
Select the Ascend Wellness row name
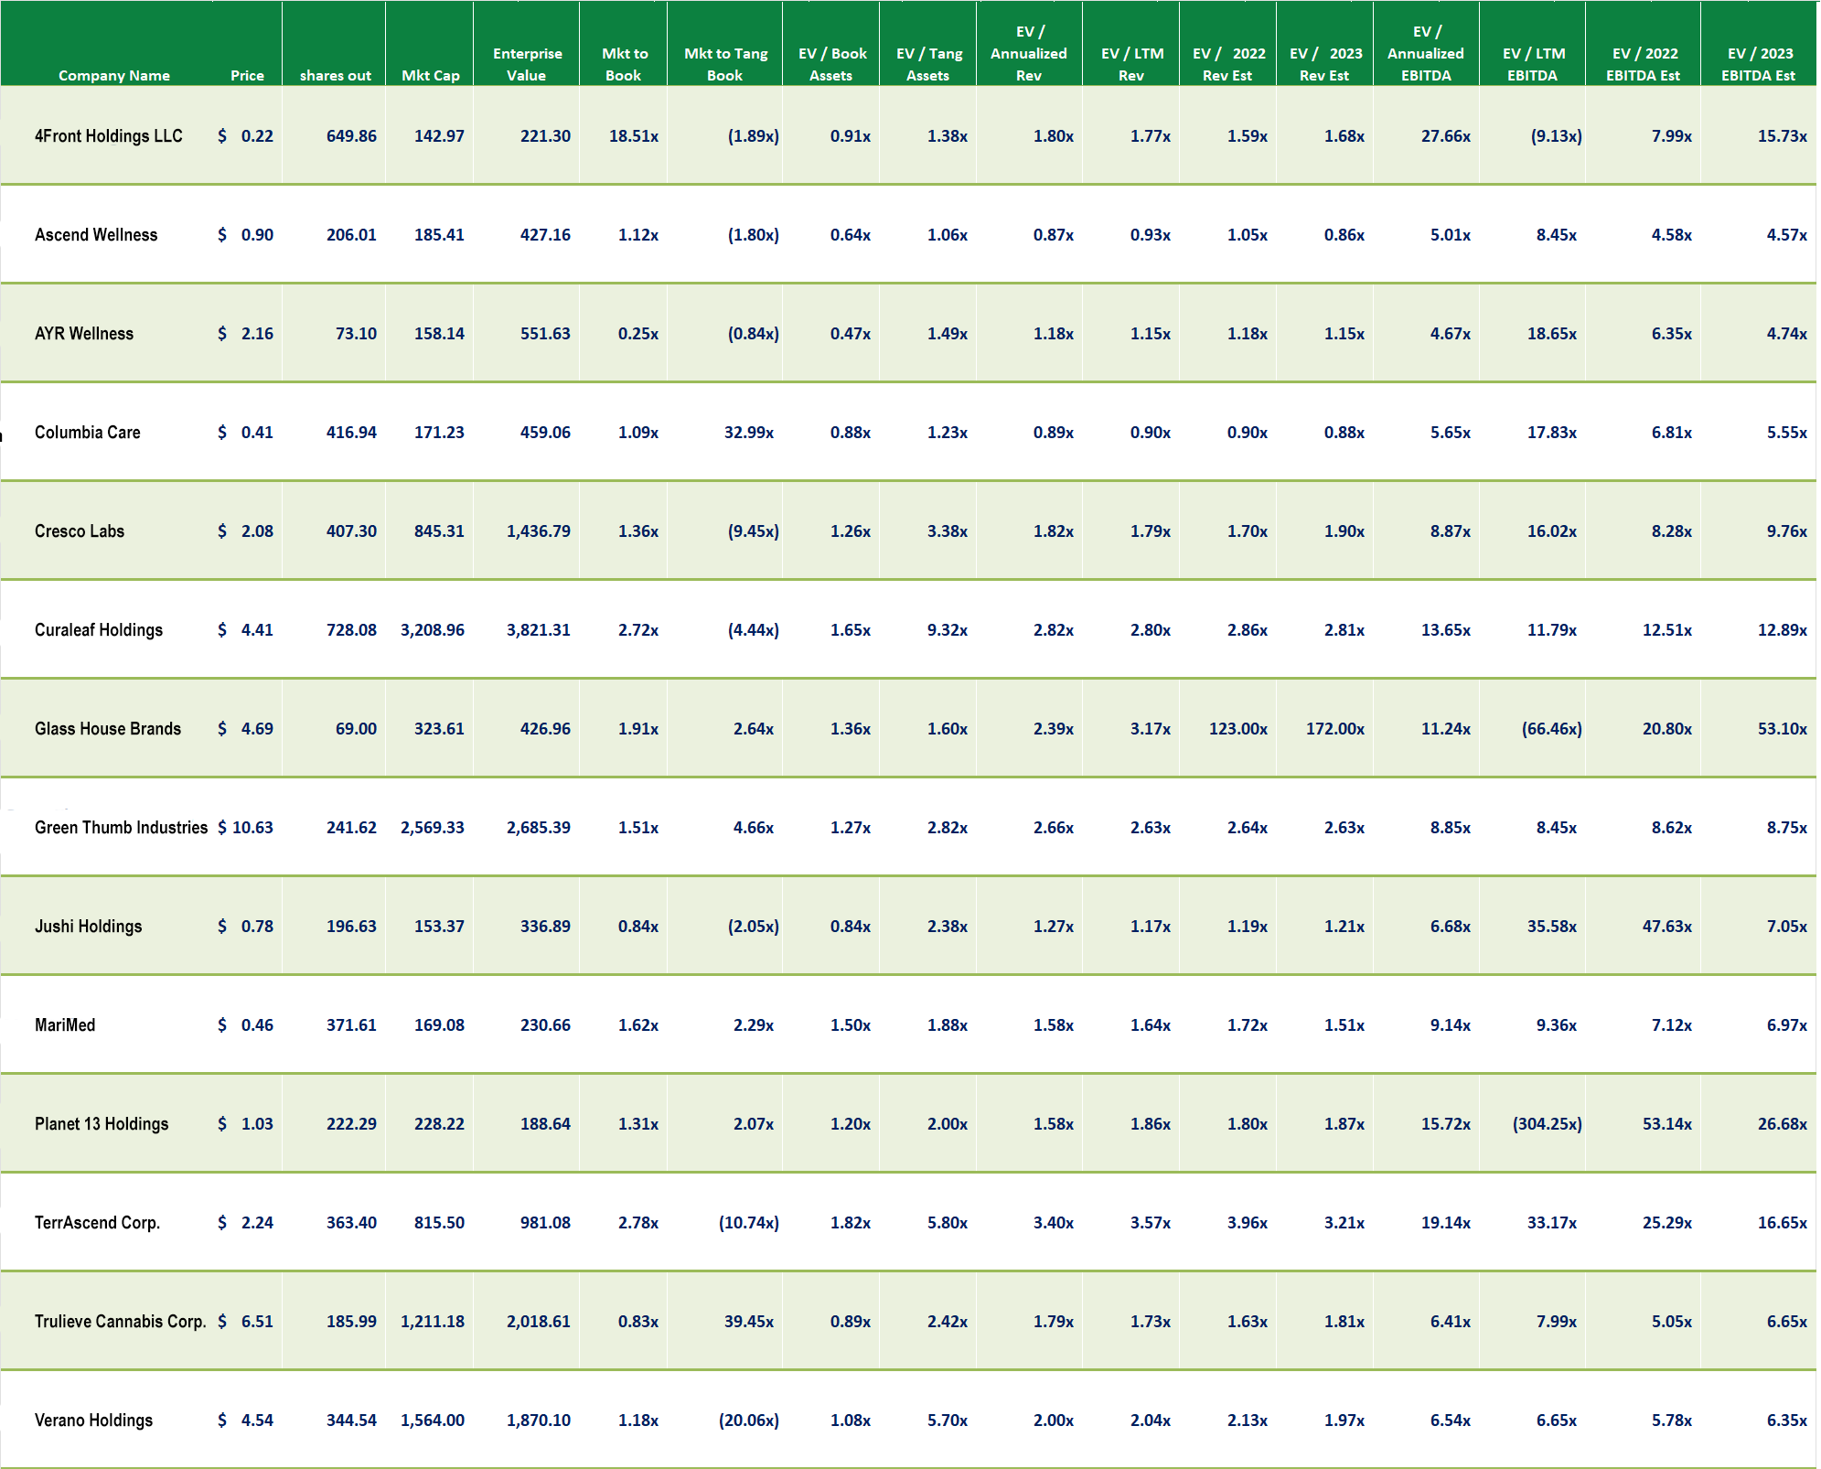point(96,235)
